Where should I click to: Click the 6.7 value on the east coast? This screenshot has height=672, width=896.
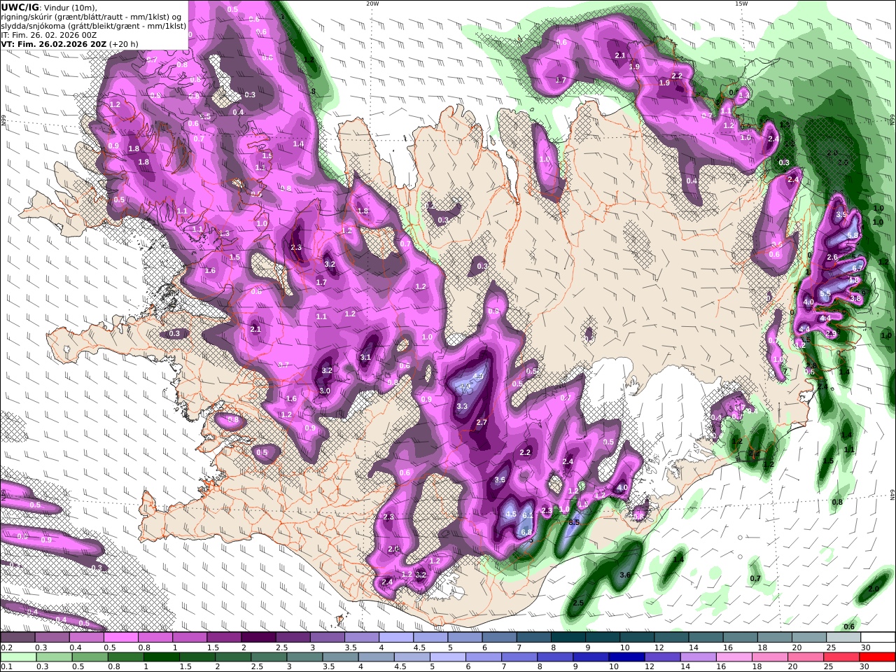click(x=857, y=268)
